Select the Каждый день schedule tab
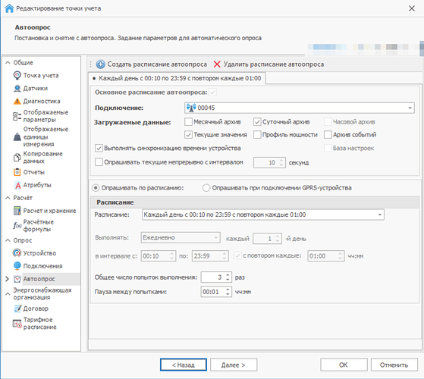The height and width of the screenshot is (379, 424). (177, 78)
